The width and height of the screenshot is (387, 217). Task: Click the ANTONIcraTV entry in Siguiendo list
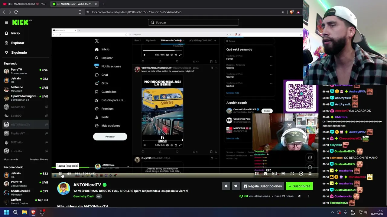pyautogui.click(x=26, y=124)
